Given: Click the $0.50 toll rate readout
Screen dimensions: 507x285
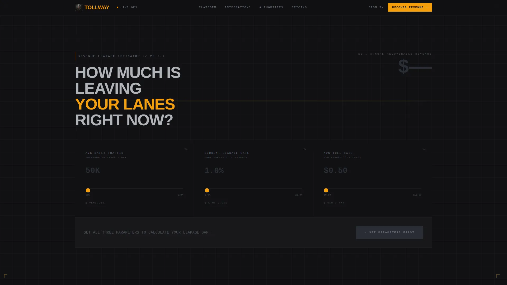Looking at the screenshot, I should 336,171.
